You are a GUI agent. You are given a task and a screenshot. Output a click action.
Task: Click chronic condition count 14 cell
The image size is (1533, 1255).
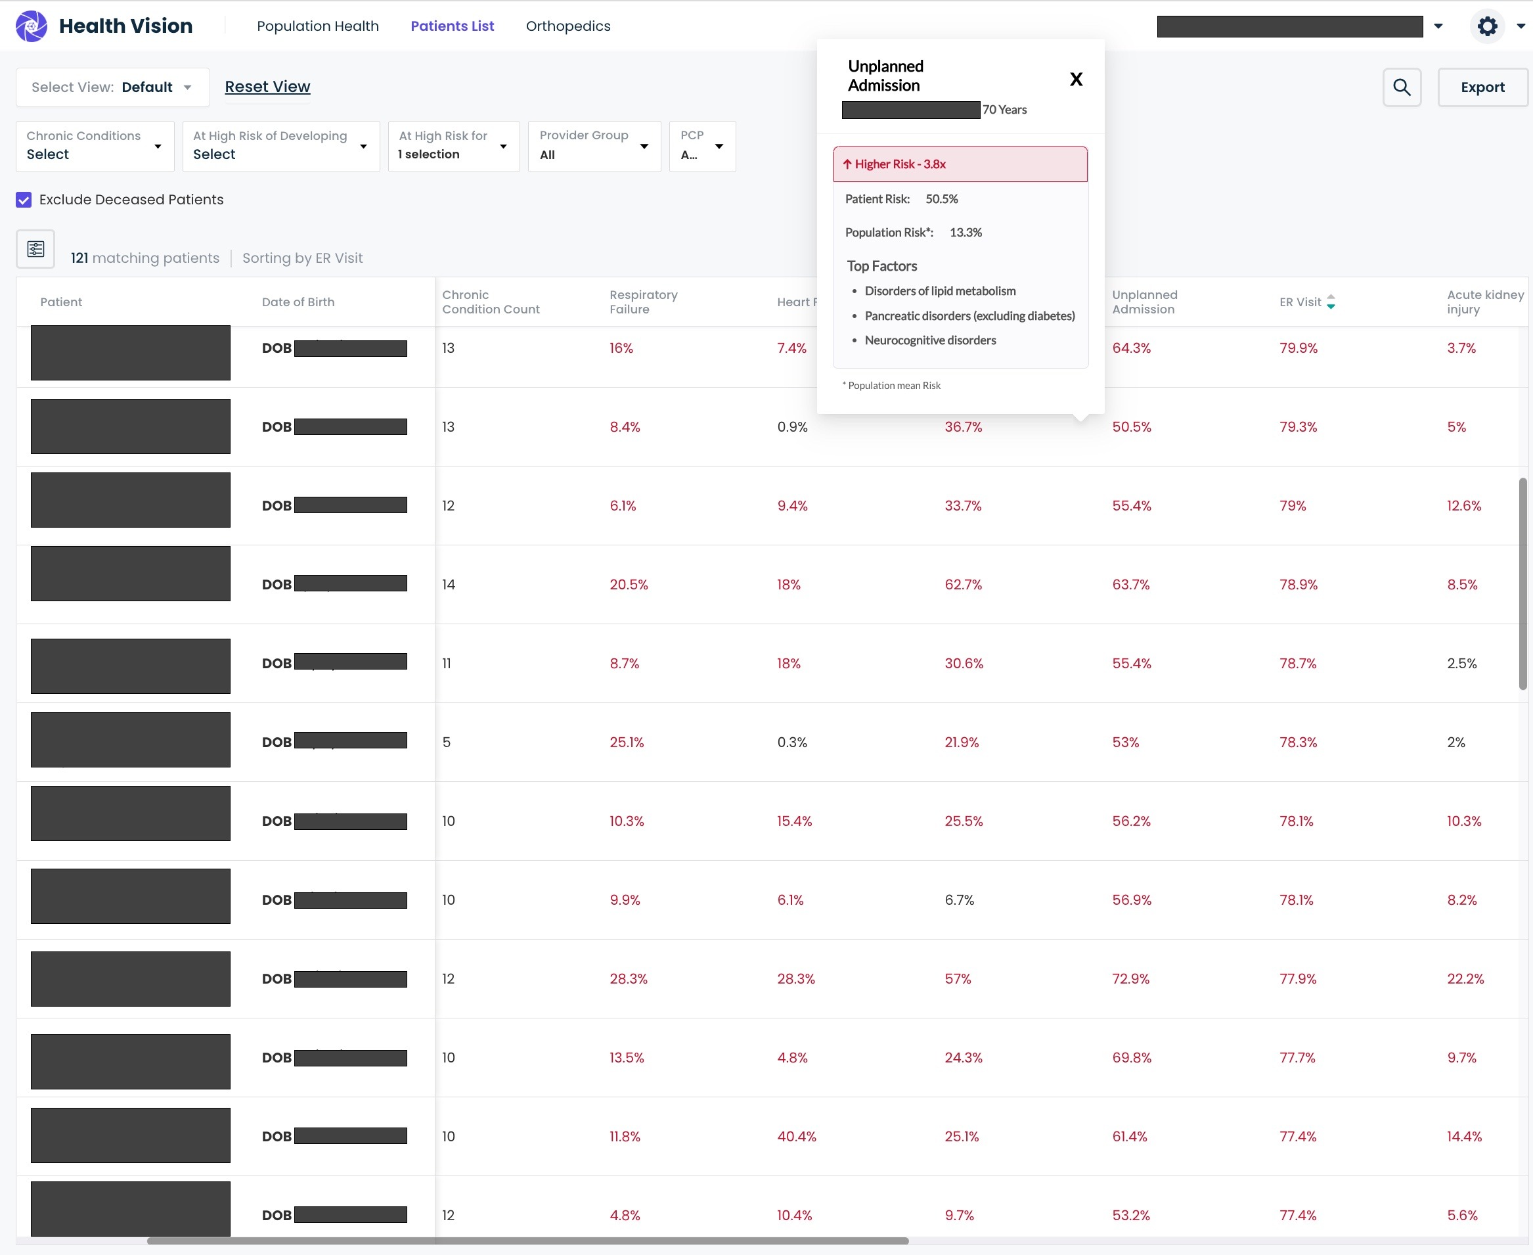tap(448, 585)
